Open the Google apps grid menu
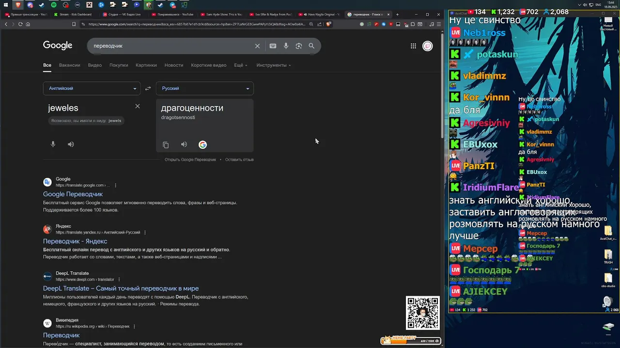 pos(413,46)
